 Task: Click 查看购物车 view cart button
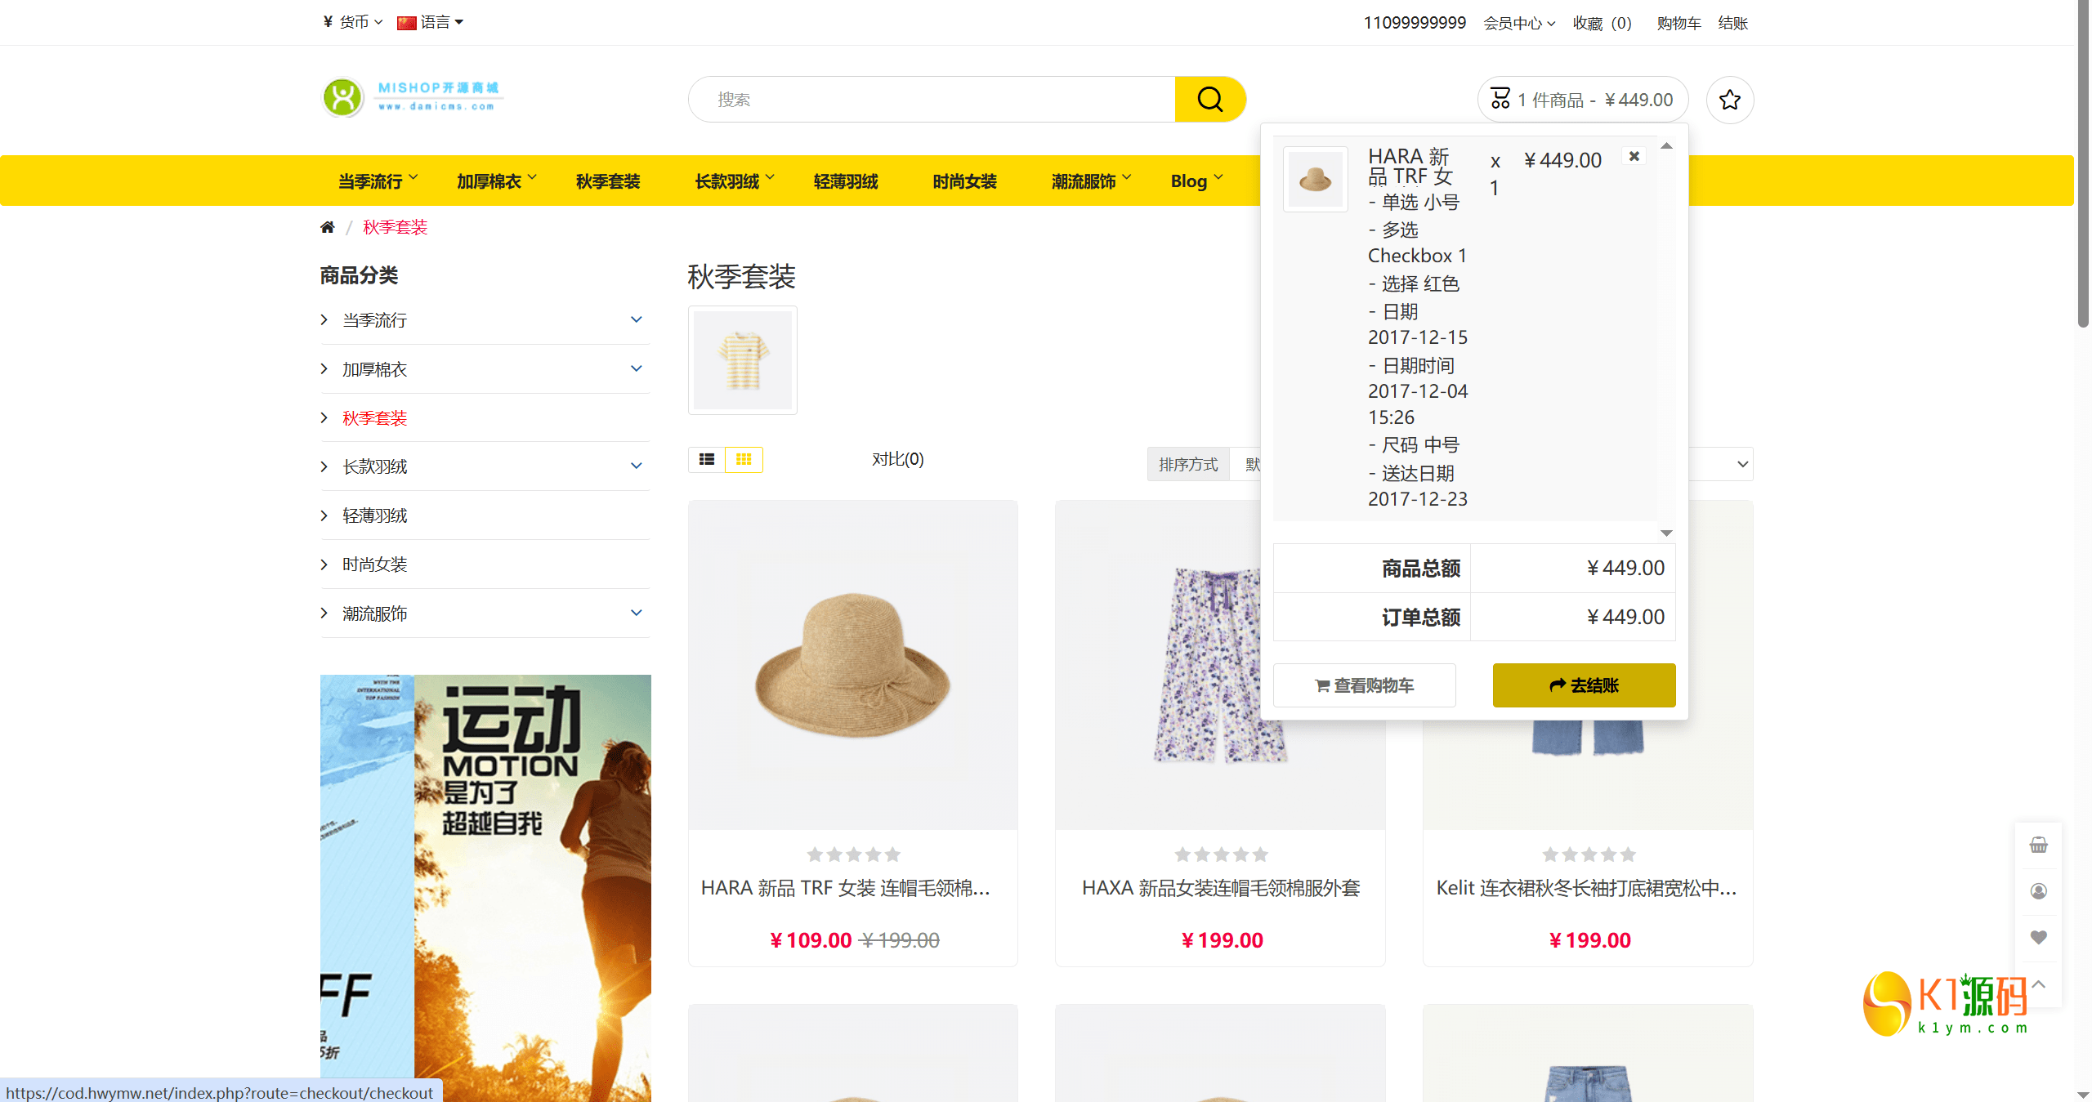pyautogui.click(x=1364, y=685)
